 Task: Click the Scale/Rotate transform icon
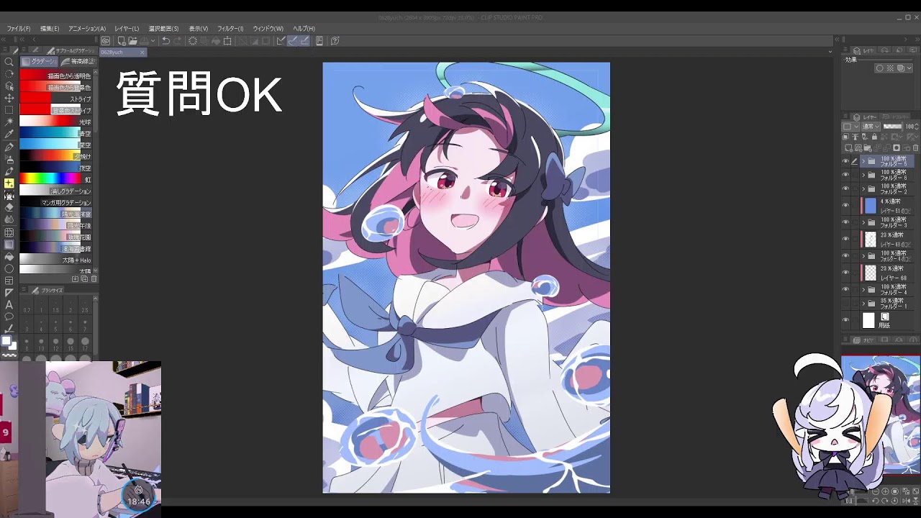(227, 41)
